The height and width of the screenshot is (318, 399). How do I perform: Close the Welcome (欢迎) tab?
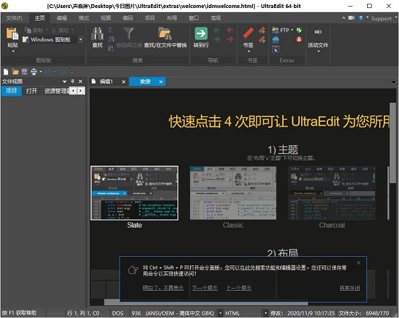click(x=161, y=82)
